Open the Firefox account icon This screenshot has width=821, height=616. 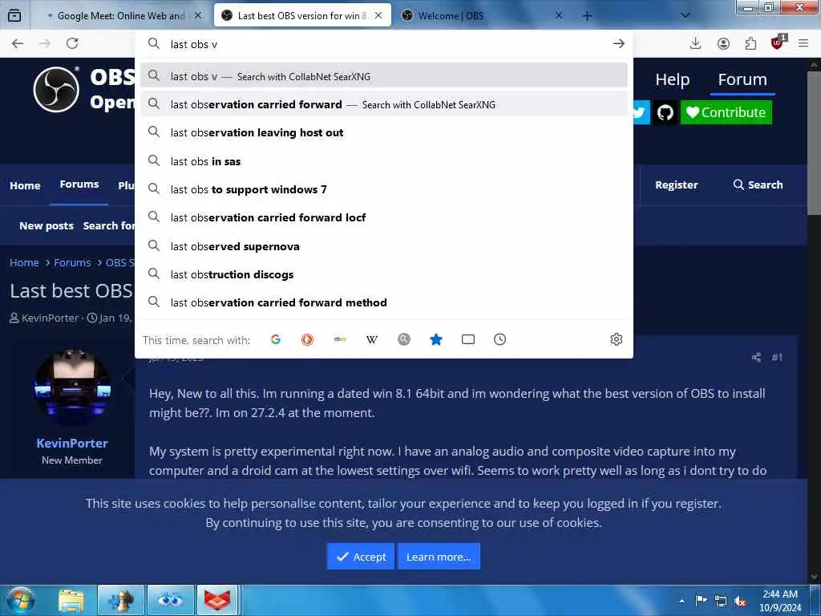coord(724,43)
